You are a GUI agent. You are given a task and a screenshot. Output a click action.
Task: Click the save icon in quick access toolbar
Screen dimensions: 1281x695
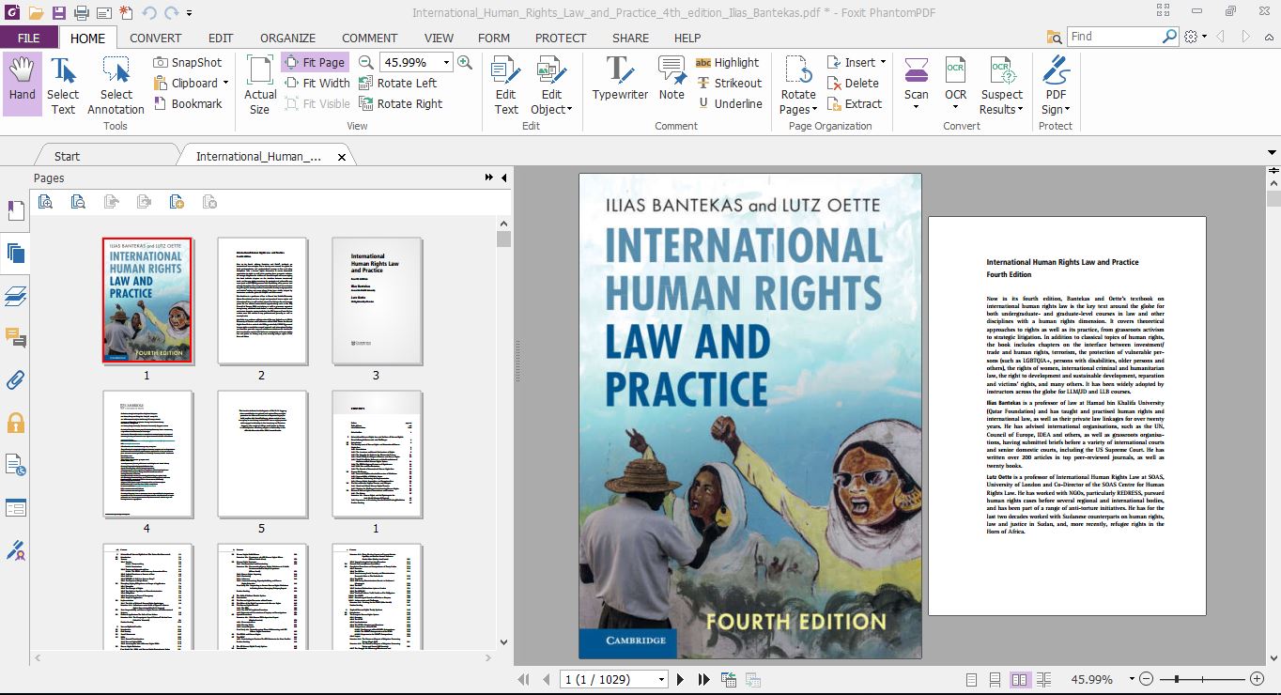pos(59,12)
